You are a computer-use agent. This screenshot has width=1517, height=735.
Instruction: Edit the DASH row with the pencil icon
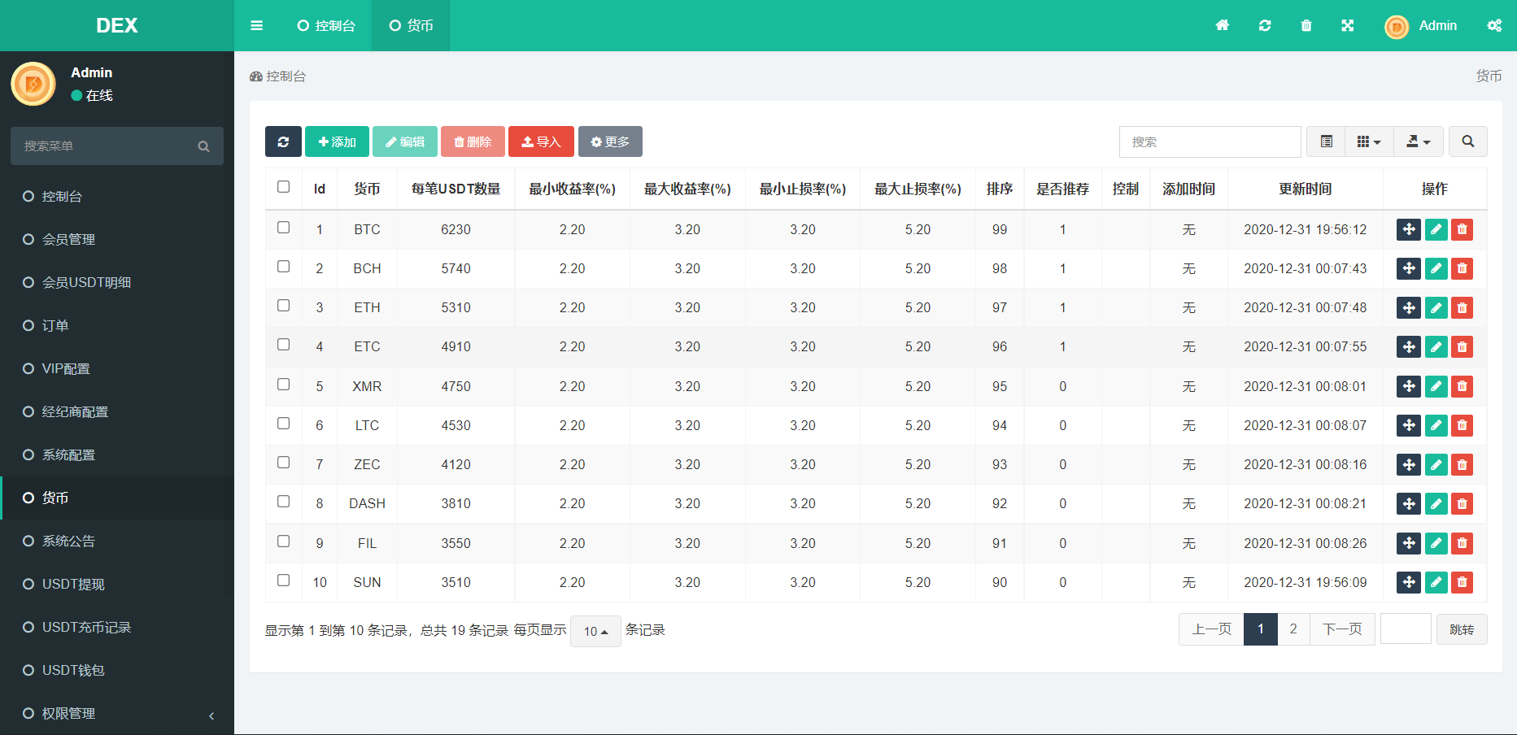coord(1436,503)
